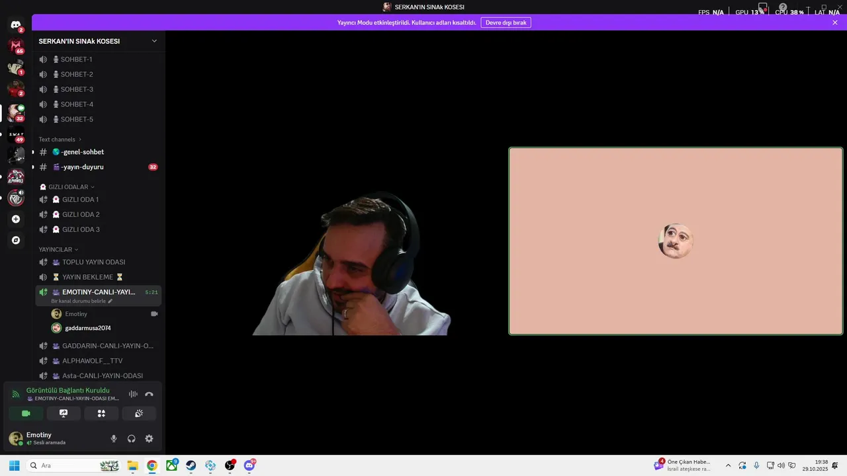The image size is (847, 476).
Task: Click 'Devre dışı bırak' streamer mode button
Action: 506,22
